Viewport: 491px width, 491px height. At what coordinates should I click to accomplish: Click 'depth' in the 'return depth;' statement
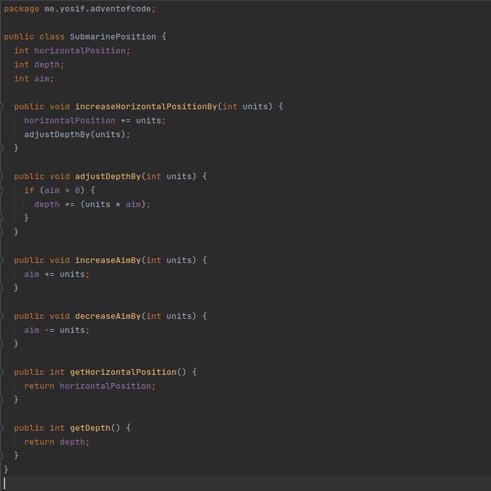(72, 442)
